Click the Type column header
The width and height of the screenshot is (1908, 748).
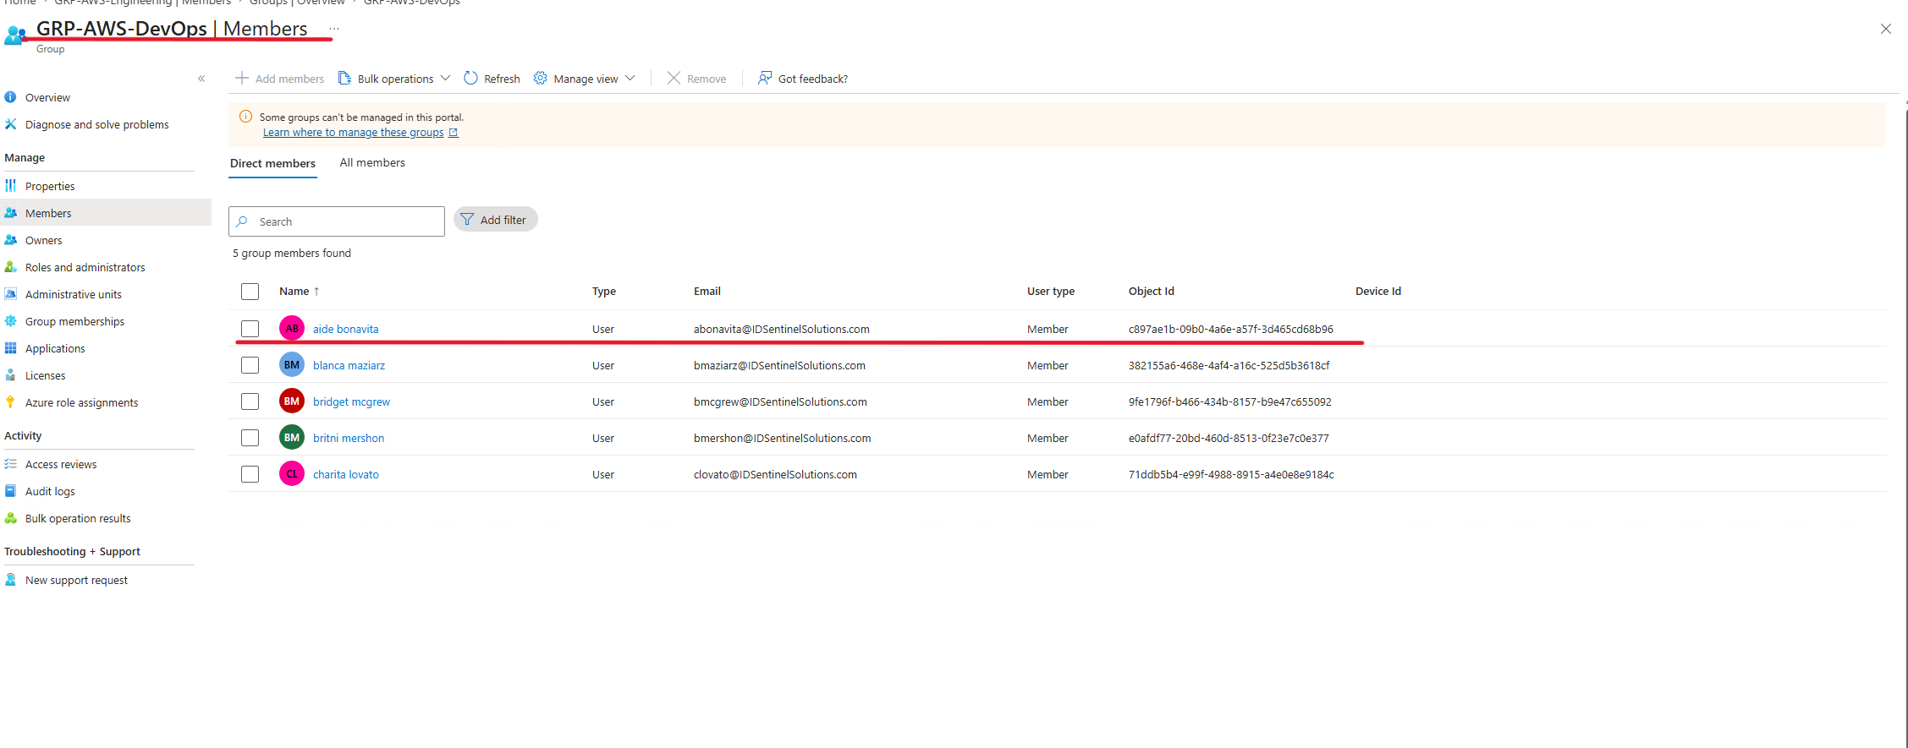tap(604, 291)
